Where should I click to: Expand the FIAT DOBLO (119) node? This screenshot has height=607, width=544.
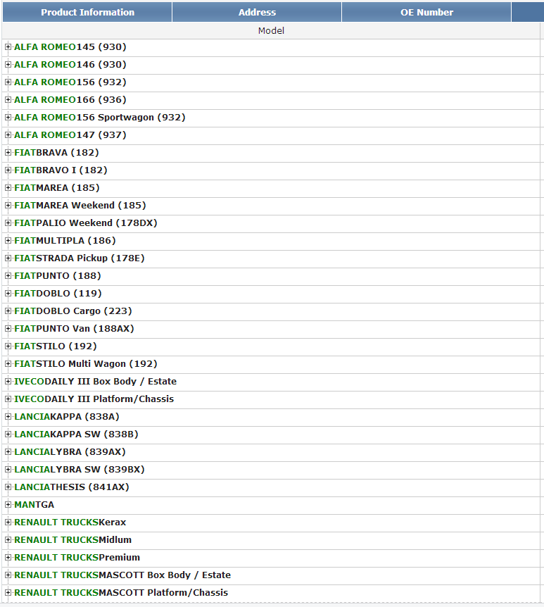[8, 294]
